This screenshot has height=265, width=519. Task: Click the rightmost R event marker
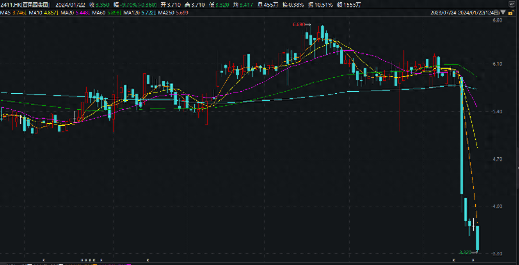pos(473,260)
